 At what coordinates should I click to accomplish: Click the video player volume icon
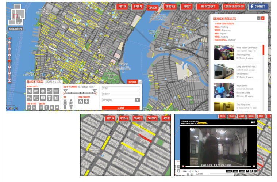tap(254, 166)
